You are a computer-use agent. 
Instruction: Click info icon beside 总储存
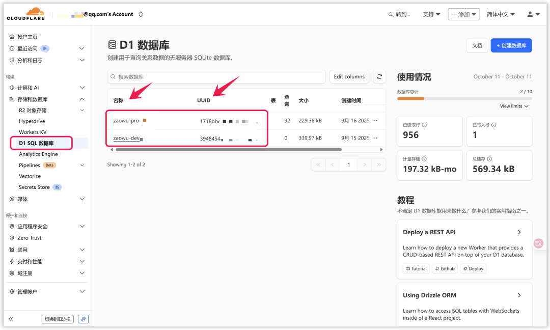[x=490, y=159]
